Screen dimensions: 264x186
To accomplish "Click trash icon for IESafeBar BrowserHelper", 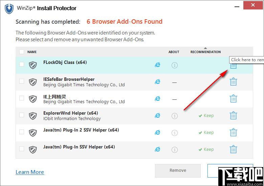I will click(233, 82).
